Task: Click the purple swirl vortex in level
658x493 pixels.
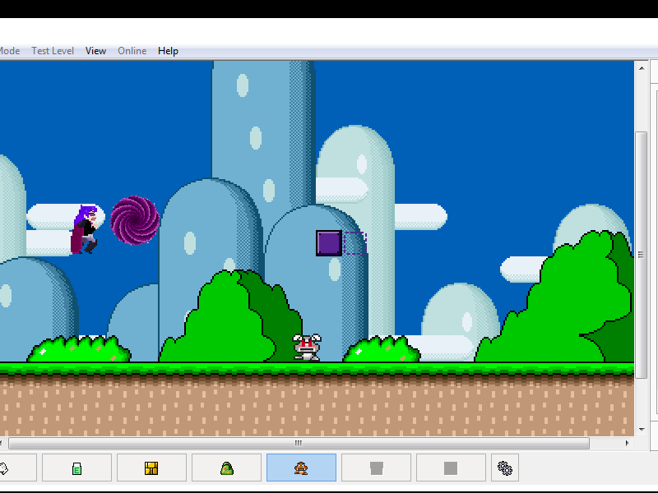Action: pos(135,220)
